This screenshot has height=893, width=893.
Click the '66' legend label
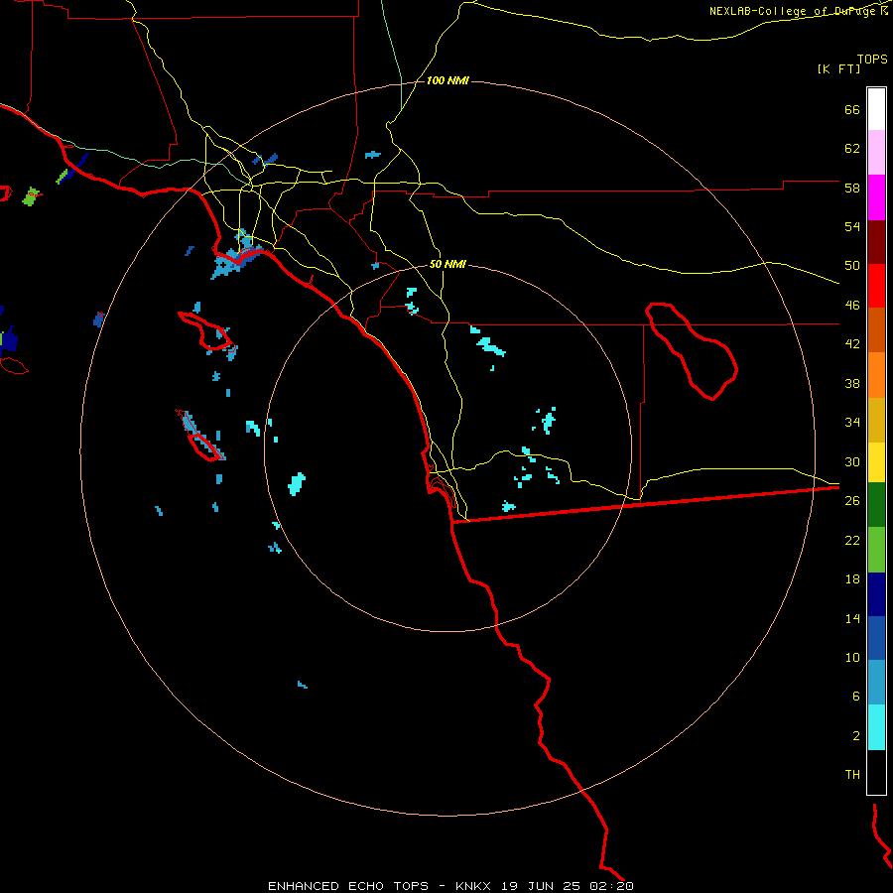[852, 109]
